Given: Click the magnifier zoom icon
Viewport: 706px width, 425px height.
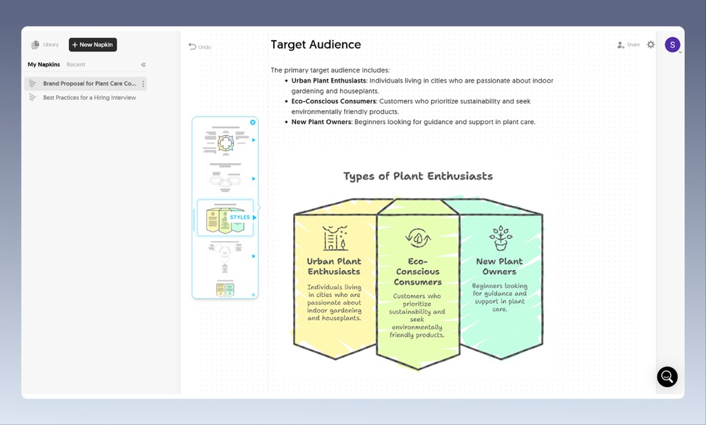Looking at the screenshot, I should [667, 376].
